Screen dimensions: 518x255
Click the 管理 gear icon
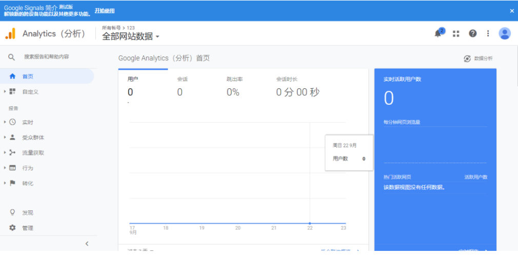coord(12,228)
